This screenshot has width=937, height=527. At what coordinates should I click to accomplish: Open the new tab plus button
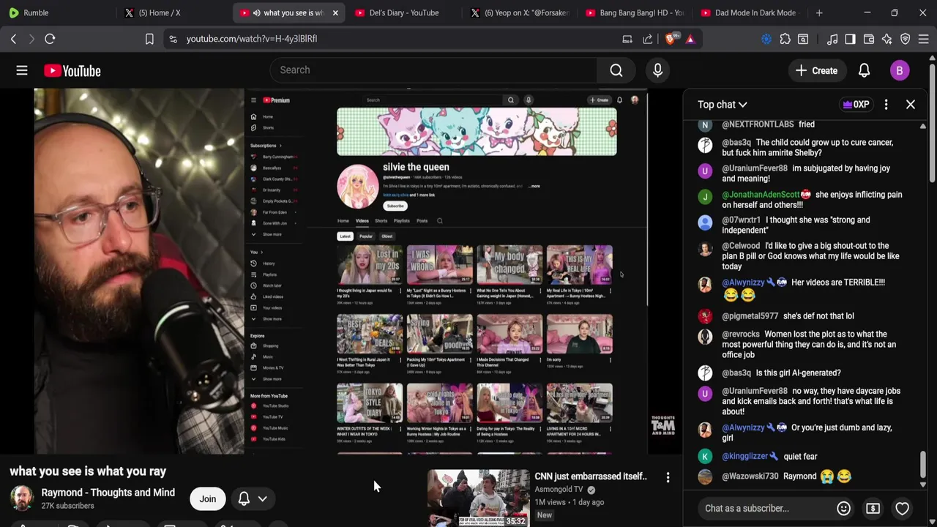click(x=819, y=12)
